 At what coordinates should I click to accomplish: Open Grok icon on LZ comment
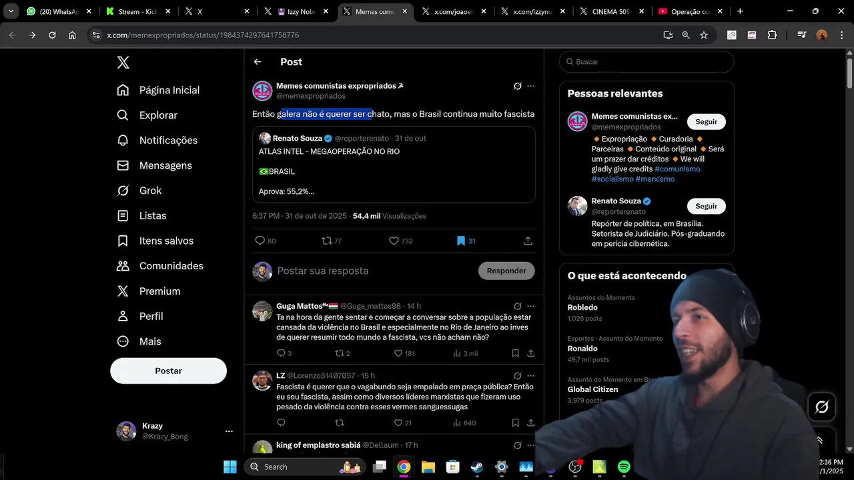pos(517,375)
